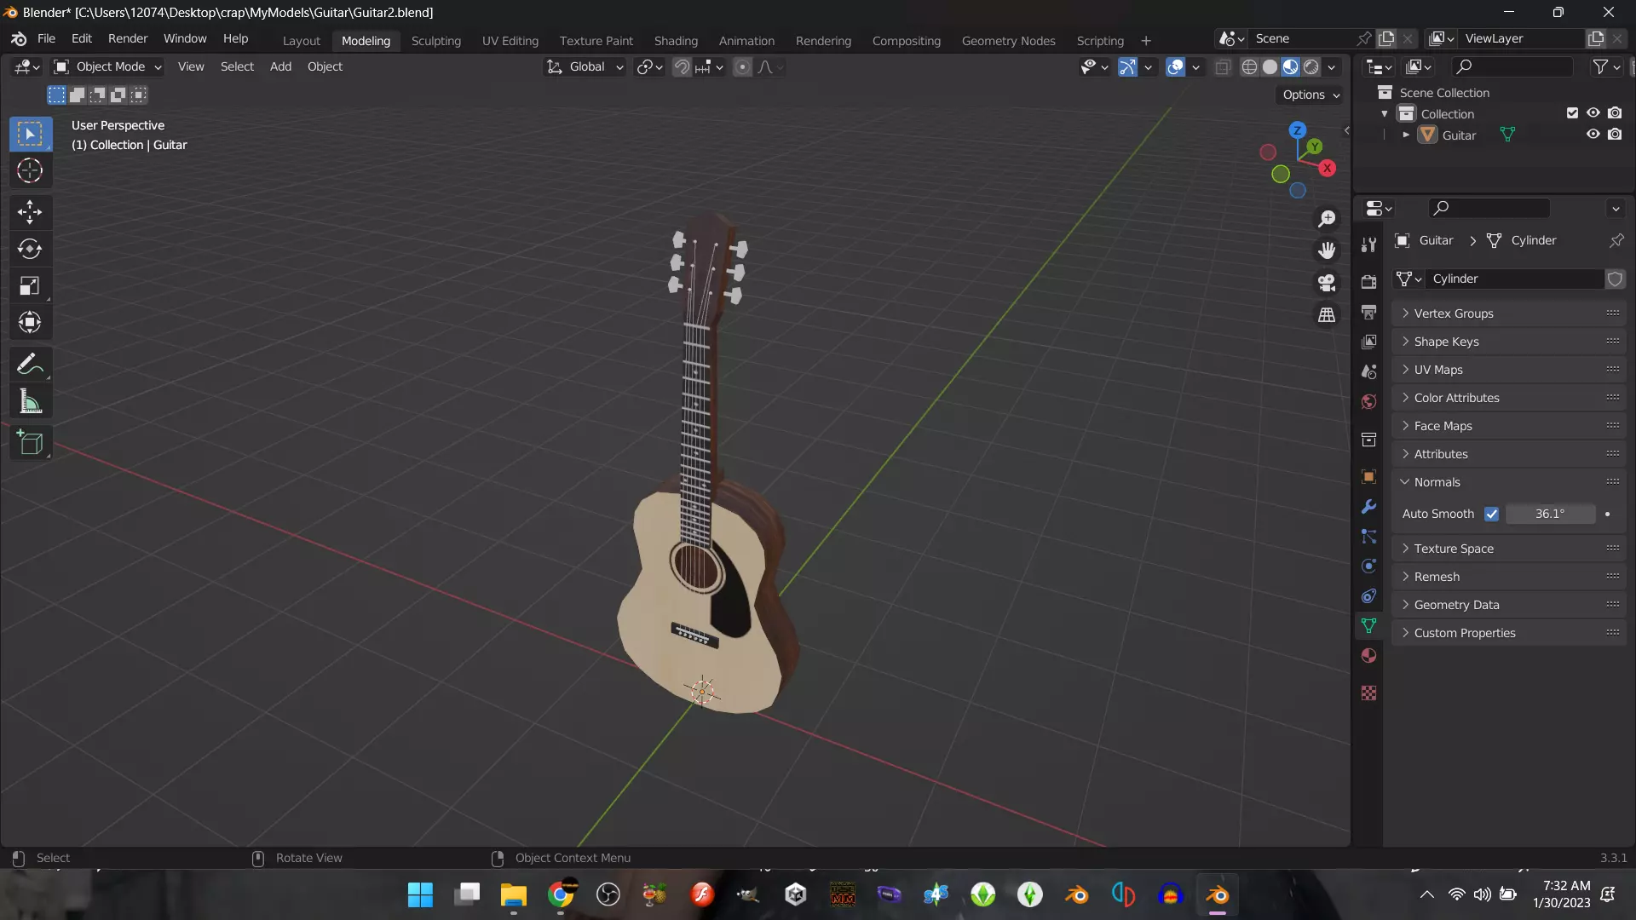Adjust the Auto Smooth angle 36.1° field
Viewport: 1636px width, 920px height.
(x=1550, y=514)
